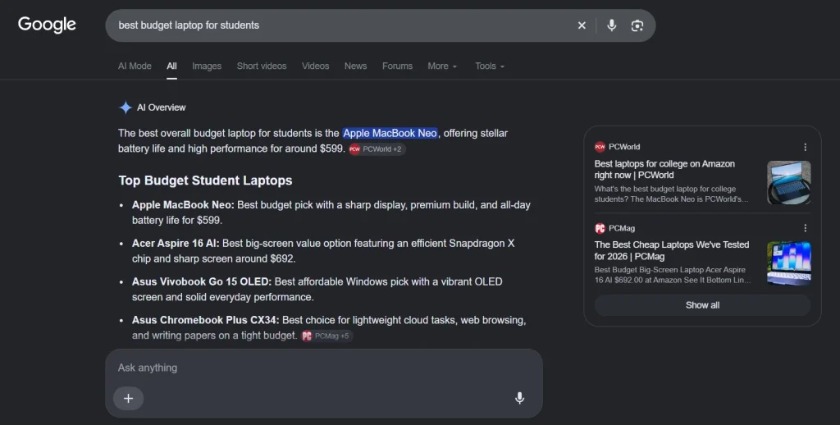Open 'Best laptops for college on Amazon' link
The width and height of the screenshot is (840, 425).
[664, 169]
